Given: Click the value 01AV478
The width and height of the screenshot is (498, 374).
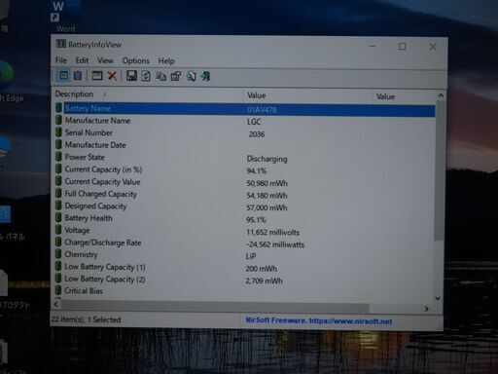Looking at the screenshot, I should click(x=262, y=110).
